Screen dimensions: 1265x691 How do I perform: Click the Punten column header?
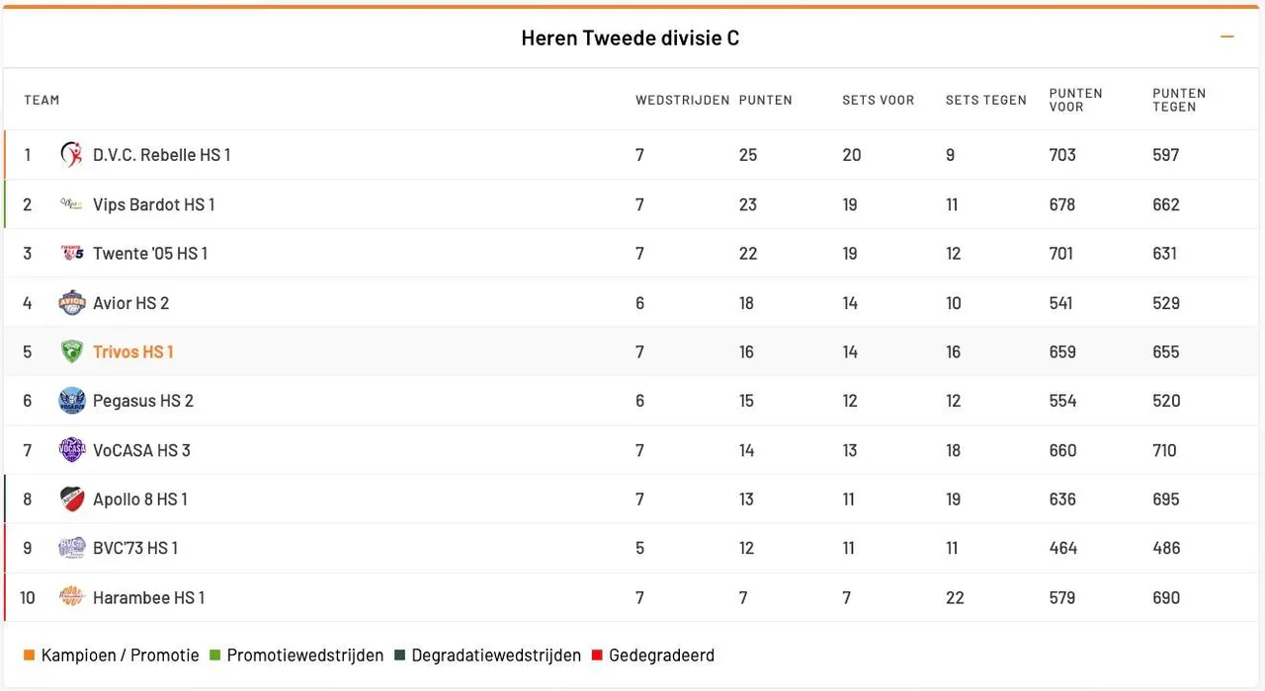pyautogui.click(x=765, y=100)
